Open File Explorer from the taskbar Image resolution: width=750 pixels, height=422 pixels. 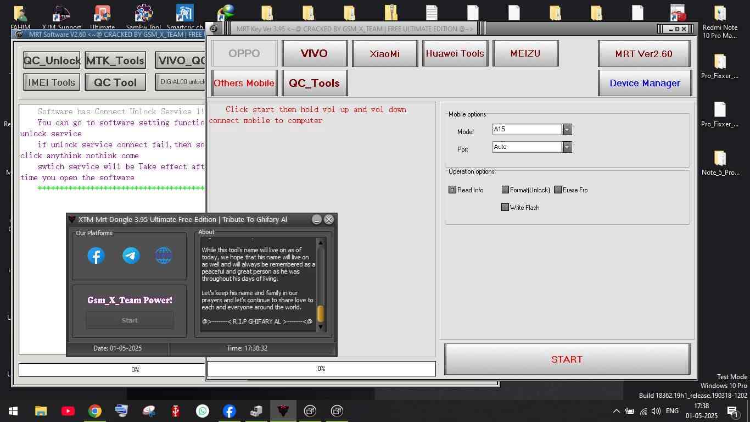coord(41,410)
